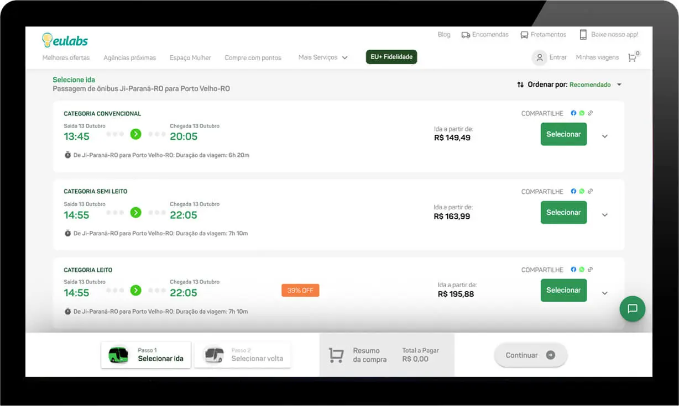Click the EU+ Fidelidade button
Screen dimensions: 679x406
[x=391, y=57]
